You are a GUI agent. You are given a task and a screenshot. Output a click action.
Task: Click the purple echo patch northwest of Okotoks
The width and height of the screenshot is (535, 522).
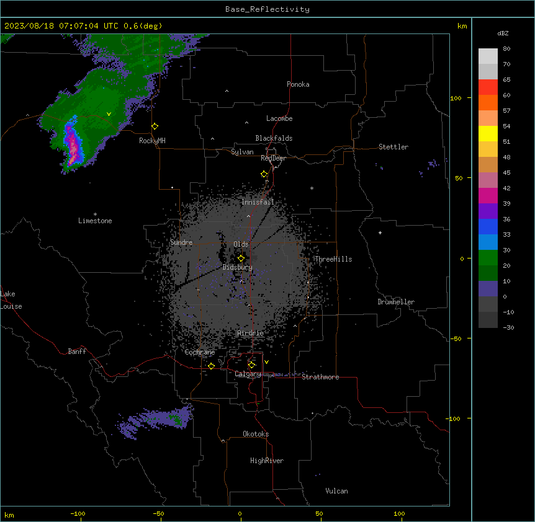point(156,421)
